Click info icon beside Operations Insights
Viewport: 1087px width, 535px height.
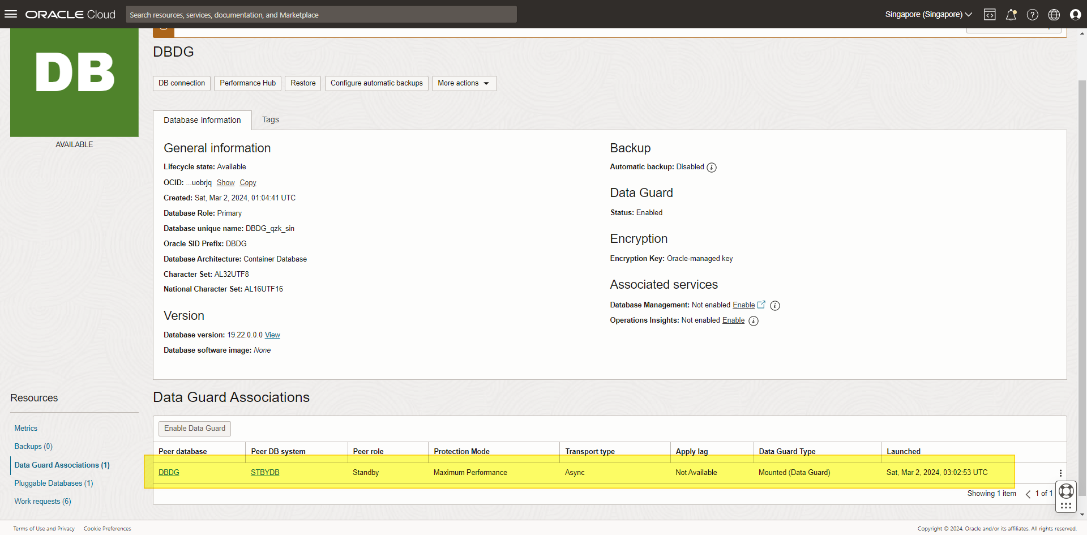(x=754, y=321)
